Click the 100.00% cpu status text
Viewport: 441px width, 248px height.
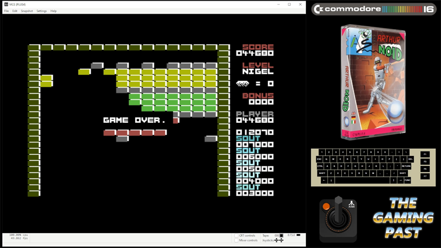click(x=19, y=235)
